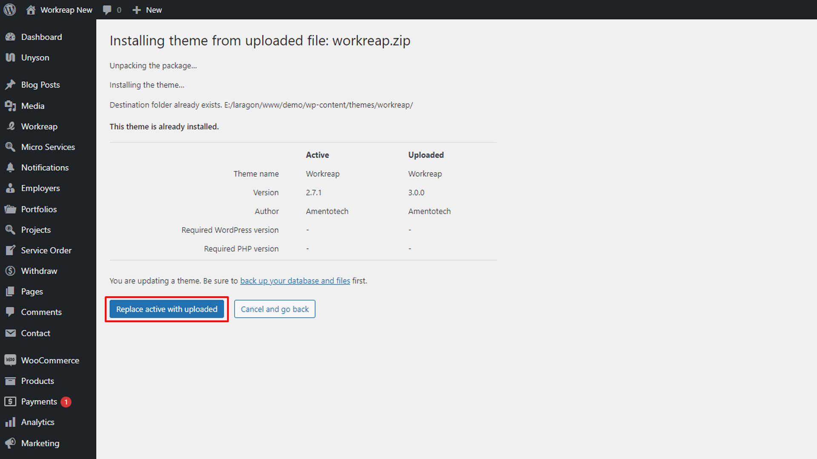This screenshot has height=459, width=817.
Task: Click the plus icon next to New
Action: coord(136,10)
